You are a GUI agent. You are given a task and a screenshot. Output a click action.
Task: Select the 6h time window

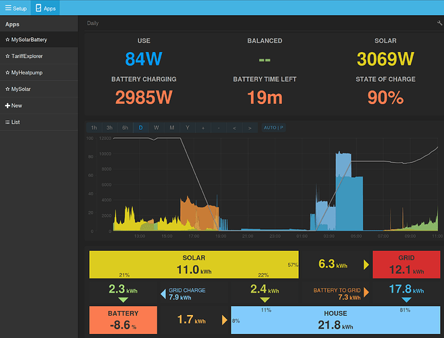click(x=125, y=128)
